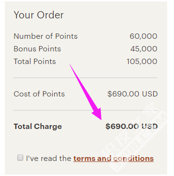174x176 pixels.
Task: Click 'USD' in the Cost of Points row
Action: (150, 94)
